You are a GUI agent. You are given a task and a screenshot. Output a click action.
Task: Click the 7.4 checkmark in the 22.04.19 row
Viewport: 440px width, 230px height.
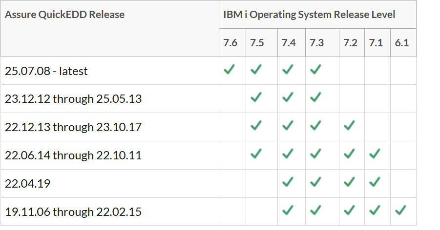coord(288,182)
